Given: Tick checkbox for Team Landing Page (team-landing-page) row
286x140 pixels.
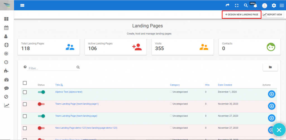Looking at the screenshot, I should [25, 116].
